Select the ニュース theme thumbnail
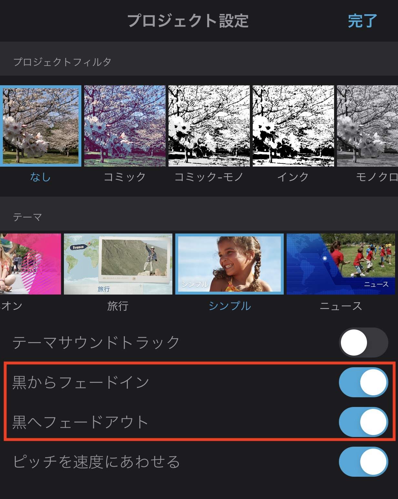Viewport: 398px width, 499px height. (x=341, y=264)
